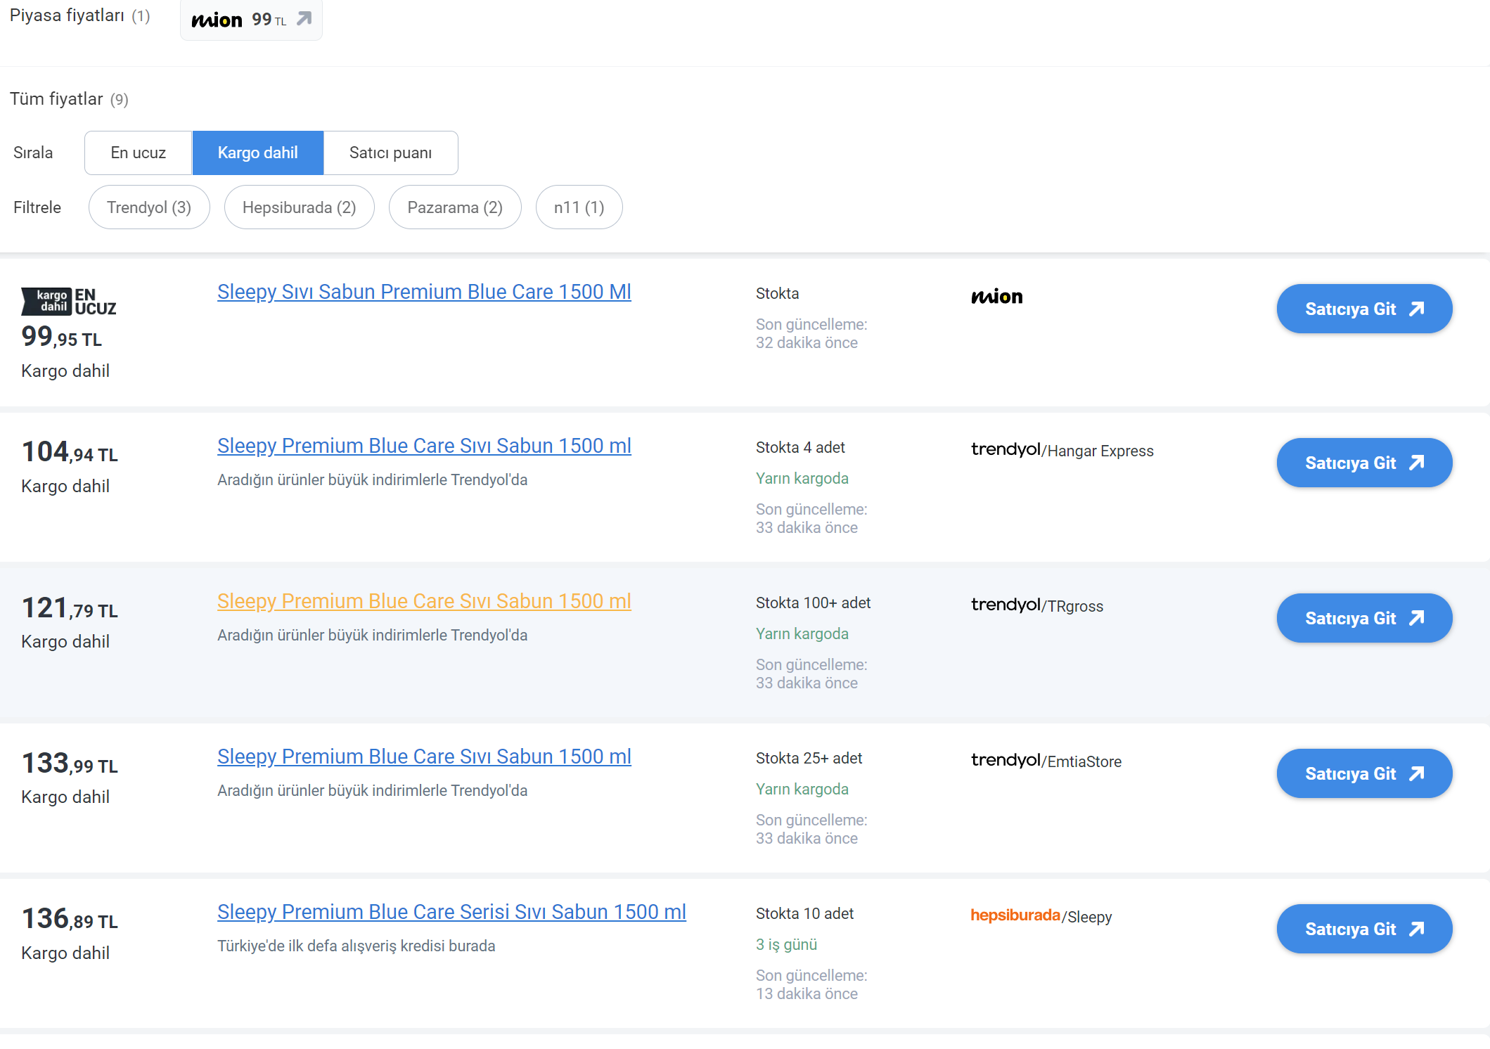Go to seller for the 121,79 TL offer
1490x1049 pixels.
tap(1364, 618)
